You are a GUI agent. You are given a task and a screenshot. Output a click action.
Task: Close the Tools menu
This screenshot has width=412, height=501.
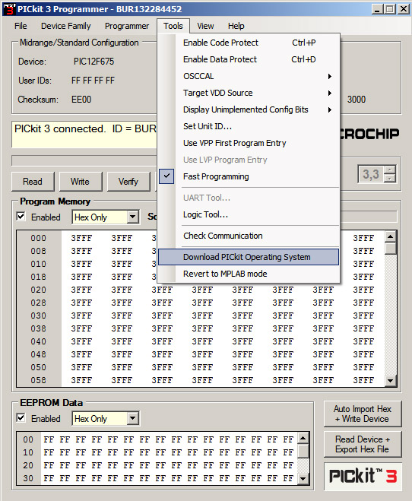[173, 26]
